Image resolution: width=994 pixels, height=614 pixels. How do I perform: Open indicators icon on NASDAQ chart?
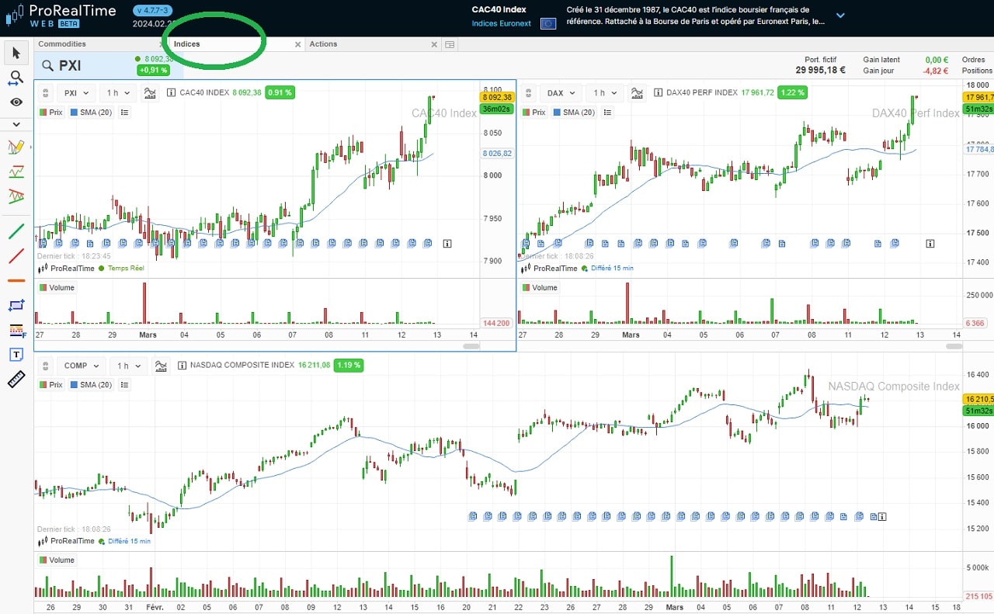[161, 366]
